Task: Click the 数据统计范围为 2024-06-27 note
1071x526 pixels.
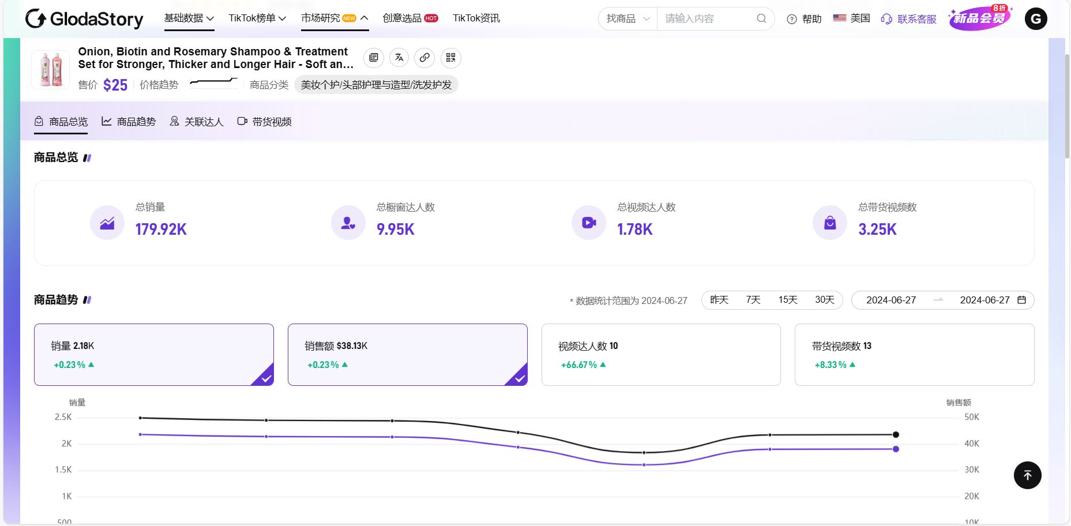Action: (x=629, y=300)
